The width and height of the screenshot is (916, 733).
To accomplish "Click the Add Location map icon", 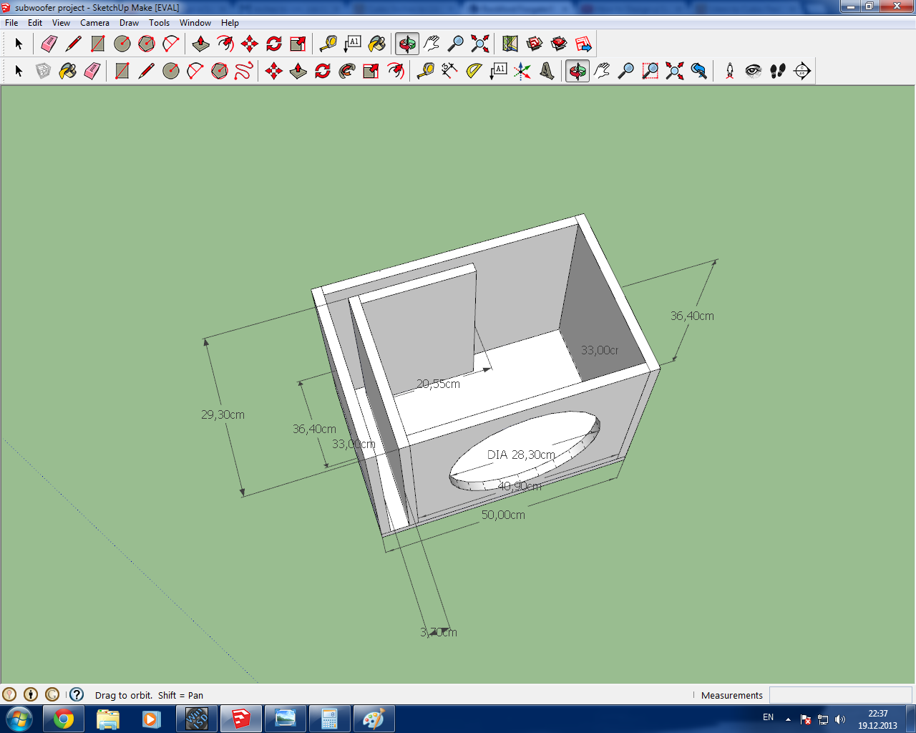I will tap(510, 44).
